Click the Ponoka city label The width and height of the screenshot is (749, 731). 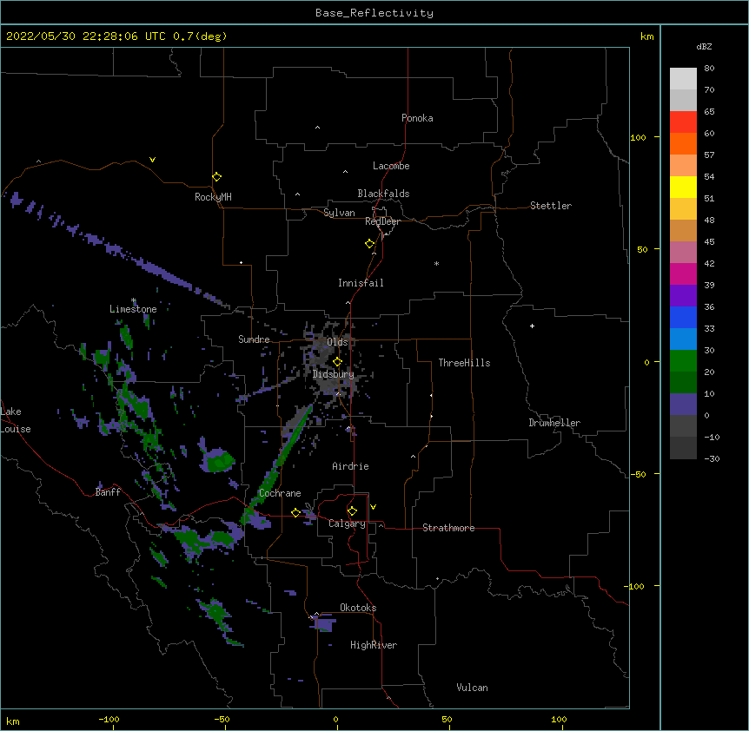point(417,118)
